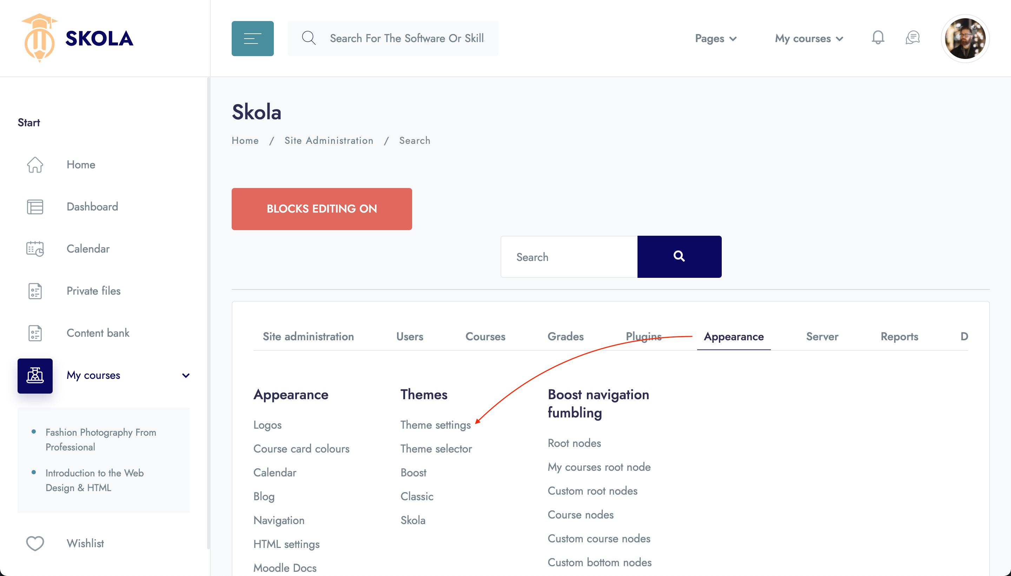Open the Theme settings link
The image size is (1011, 576).
coord(435,424)
